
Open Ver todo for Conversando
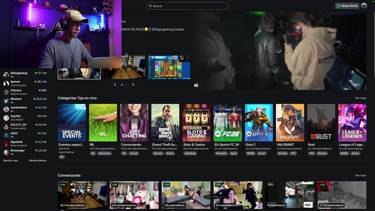(361, 176)
